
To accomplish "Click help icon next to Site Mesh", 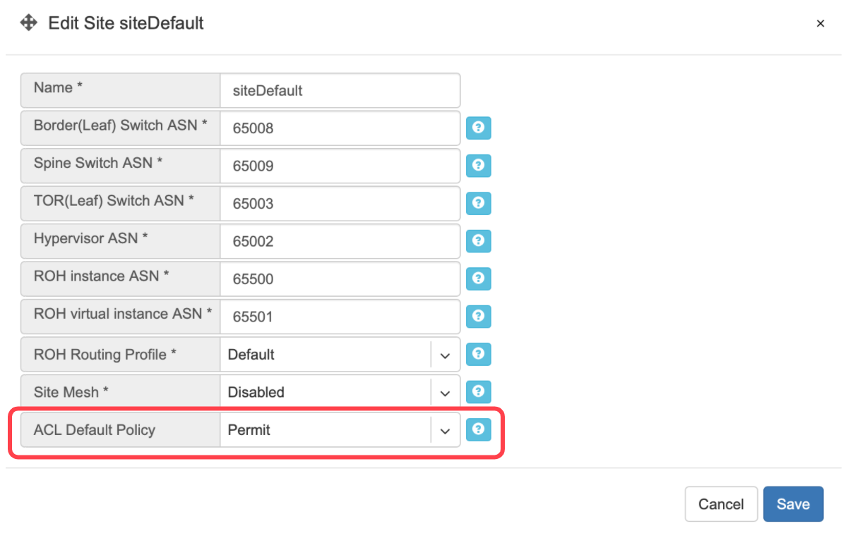I will point(478,391).
